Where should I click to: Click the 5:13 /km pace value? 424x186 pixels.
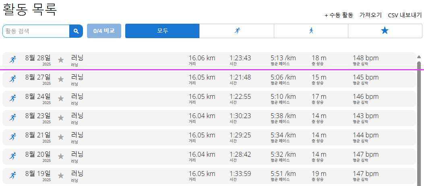point(283,58)
